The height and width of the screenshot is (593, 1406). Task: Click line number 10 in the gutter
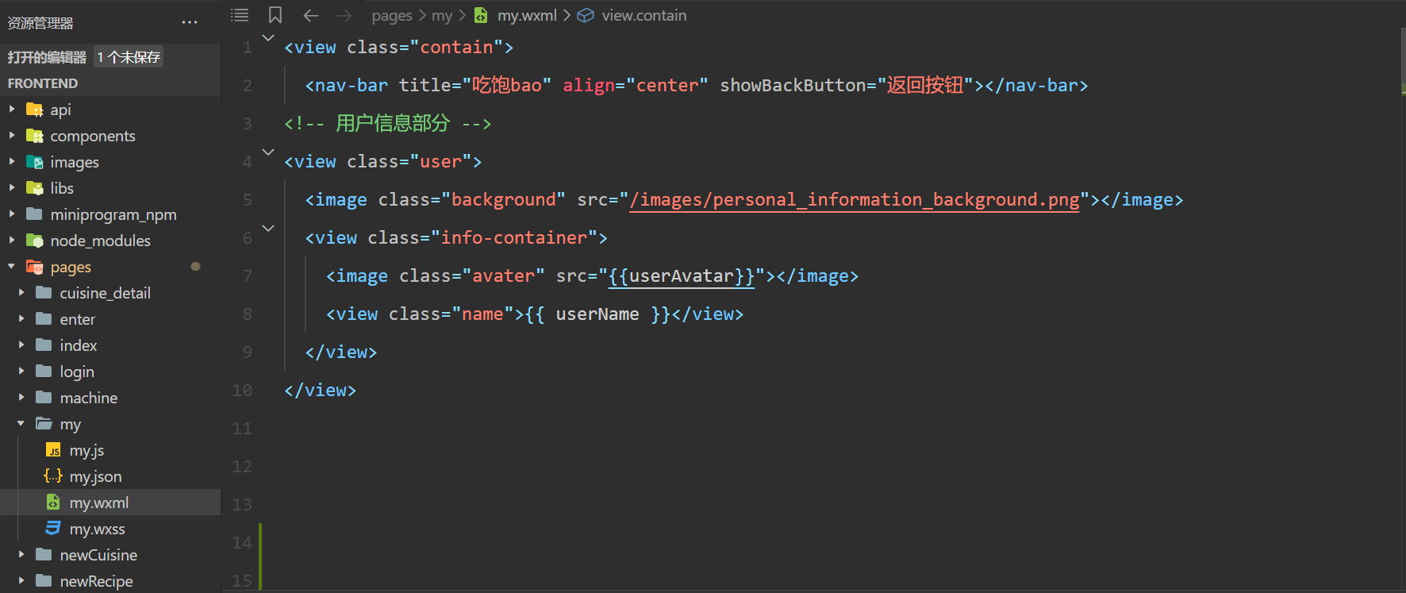coord(242,391)
